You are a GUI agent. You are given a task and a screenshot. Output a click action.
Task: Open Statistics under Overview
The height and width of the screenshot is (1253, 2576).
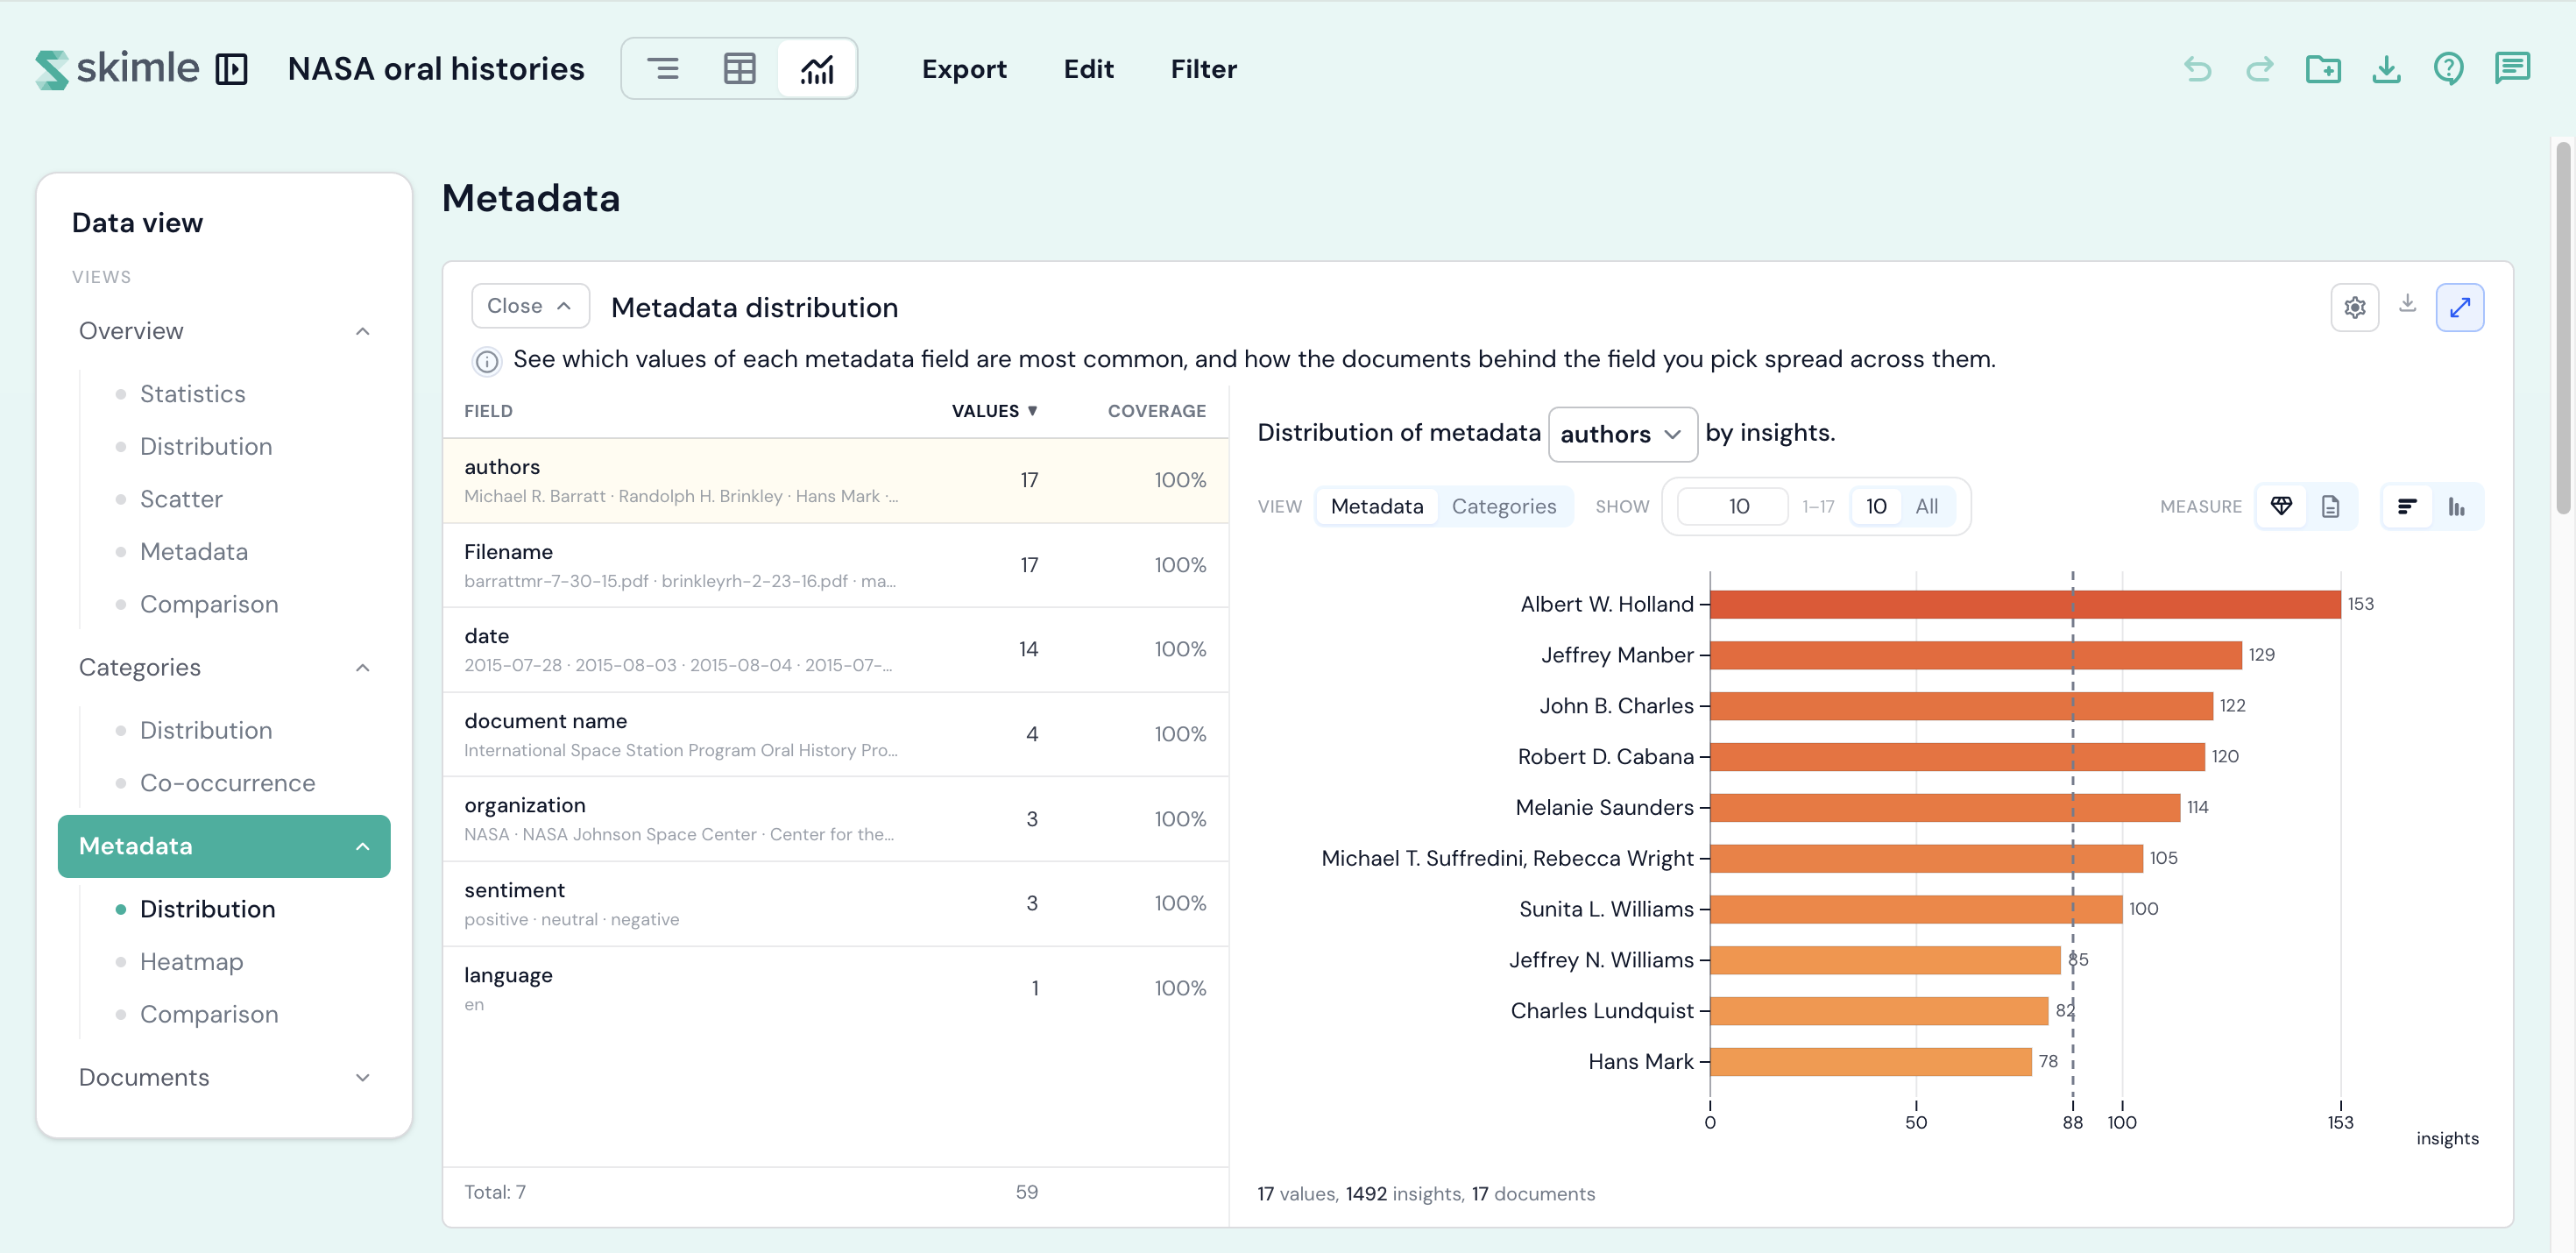coord(193,394)
